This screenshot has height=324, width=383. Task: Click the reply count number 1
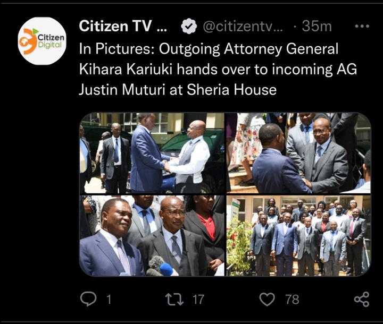click(x=109, y=300)
